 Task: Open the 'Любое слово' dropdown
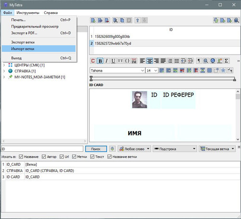pyautogui.click(x=134, y=149)
